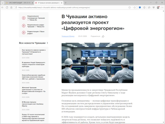This screenshot has height=124, width=165.
Task: Click the paragraph starting Министр промышленности и энергетики
Action: [x=95, y=93]
